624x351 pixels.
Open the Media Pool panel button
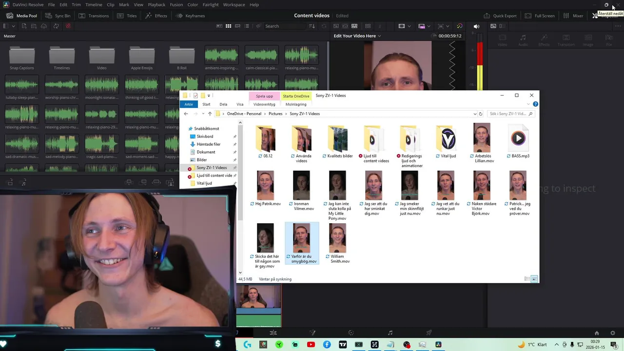pyautogui.click(x=21, y=16)
